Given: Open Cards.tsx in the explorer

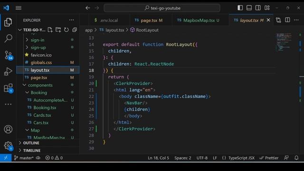Looking at the screenshot, I should click(47, 115).
